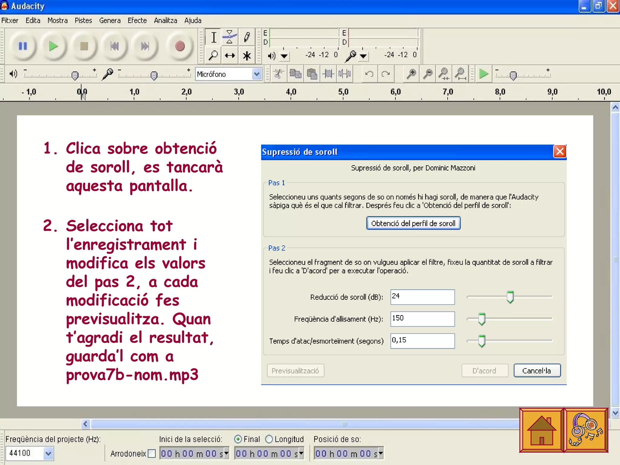
Task: Click the Silence audio icon
Action: click(x=345, y=74)
